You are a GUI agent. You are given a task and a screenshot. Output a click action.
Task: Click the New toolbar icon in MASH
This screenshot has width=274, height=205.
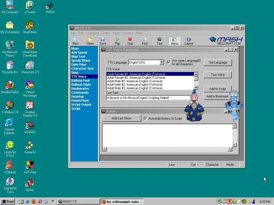tap(75, 41)
